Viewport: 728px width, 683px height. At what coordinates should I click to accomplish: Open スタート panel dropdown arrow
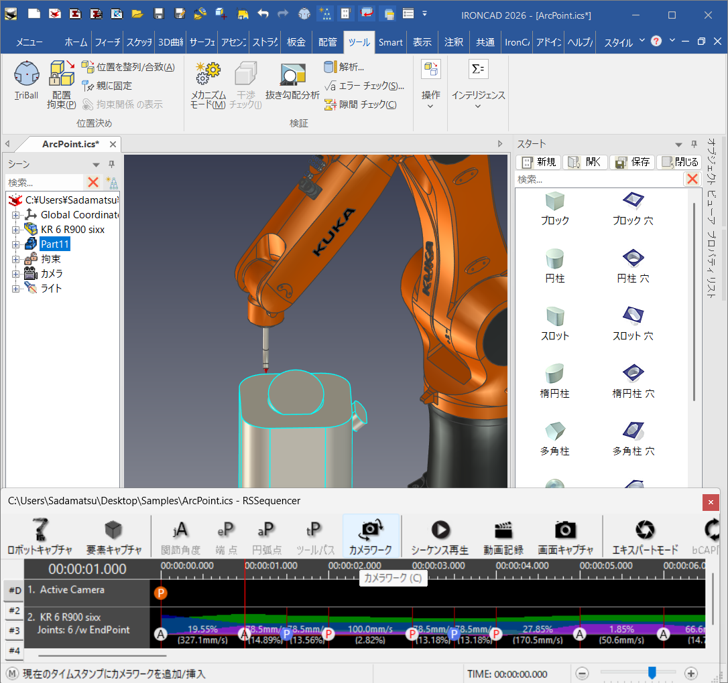678,144
